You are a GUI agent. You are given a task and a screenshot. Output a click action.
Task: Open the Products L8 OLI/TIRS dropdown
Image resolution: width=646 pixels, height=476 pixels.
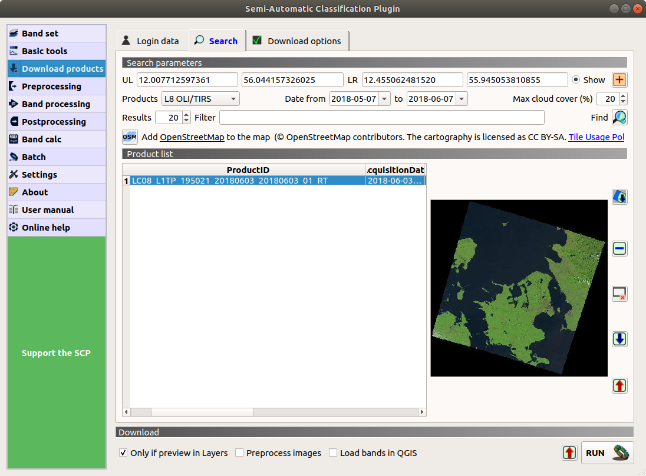coord(200,99)
